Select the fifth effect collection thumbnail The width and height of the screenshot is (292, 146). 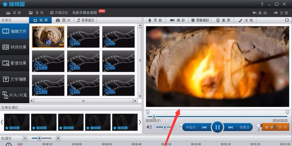tap(125, 122)
